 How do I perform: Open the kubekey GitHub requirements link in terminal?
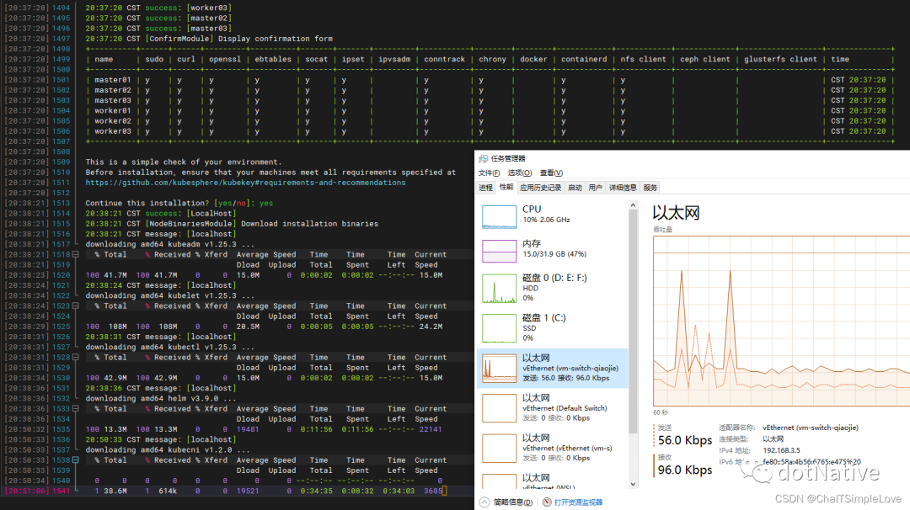point(245,183)
